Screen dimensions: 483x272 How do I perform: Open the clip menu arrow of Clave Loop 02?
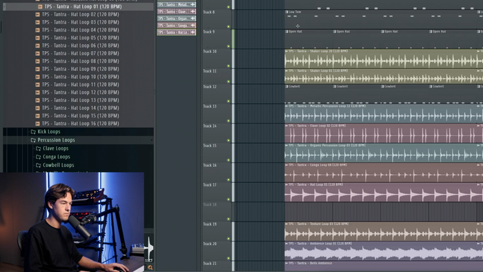pyautogui.click(x=286, y=126)
